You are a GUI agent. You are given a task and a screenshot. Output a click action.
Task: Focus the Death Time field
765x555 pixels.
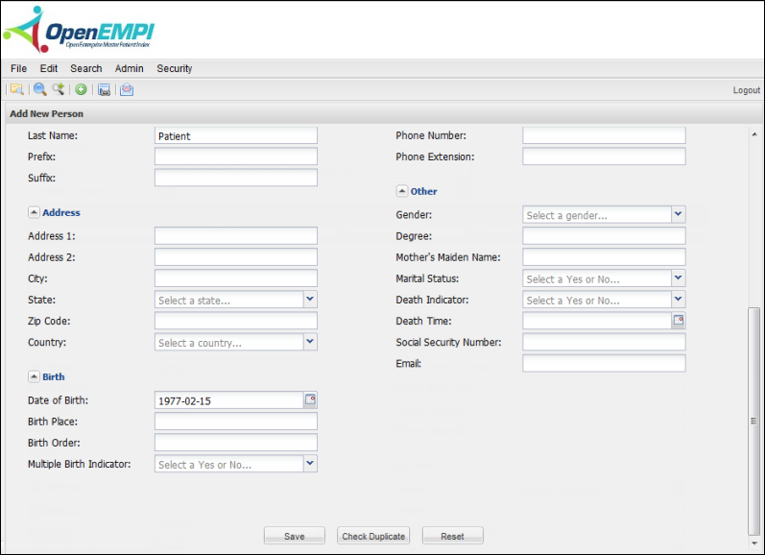tap(597, 321)
